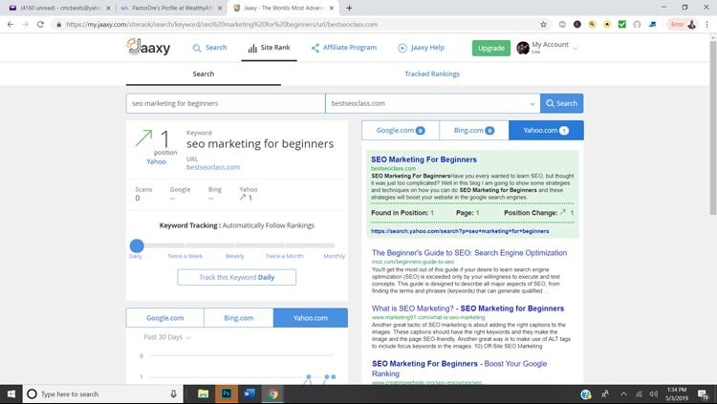Screen dimensions: 717x404
Task: Select Bing.com results tab
Action: (x=474, y=130)
